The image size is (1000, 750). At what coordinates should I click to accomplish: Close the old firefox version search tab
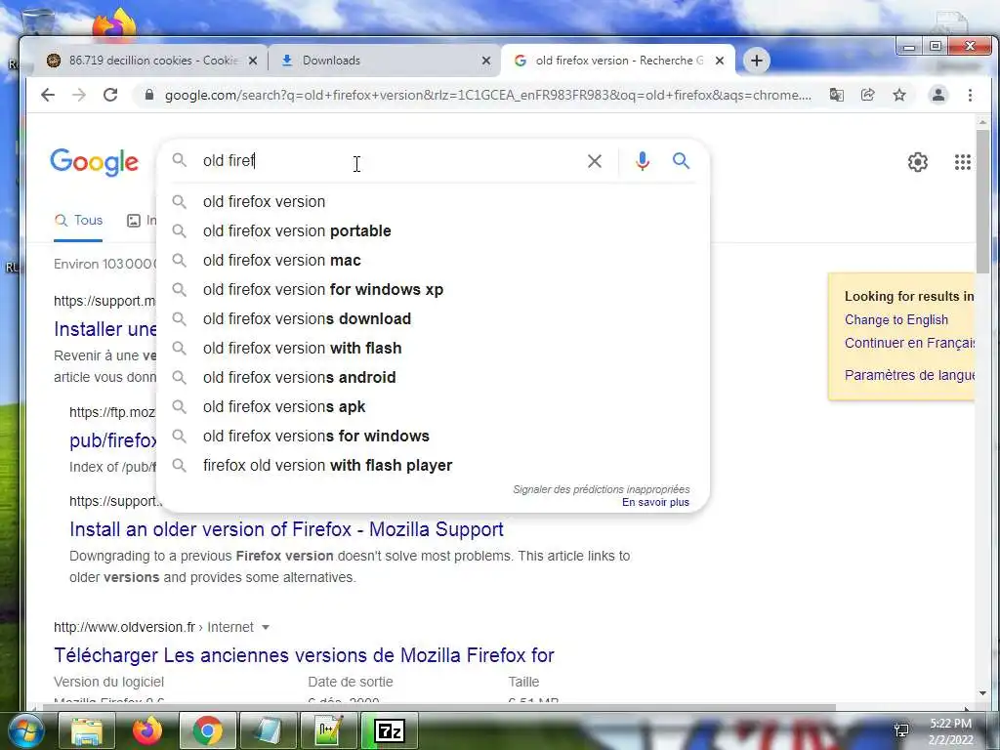(720, 61)
